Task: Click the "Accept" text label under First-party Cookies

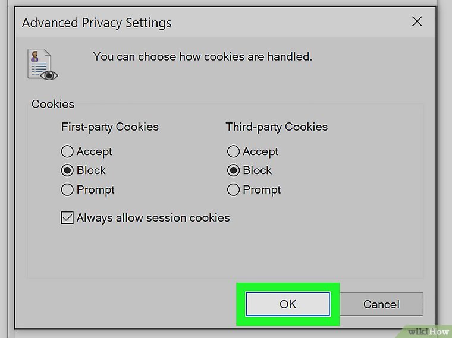Action: point(94,151)
